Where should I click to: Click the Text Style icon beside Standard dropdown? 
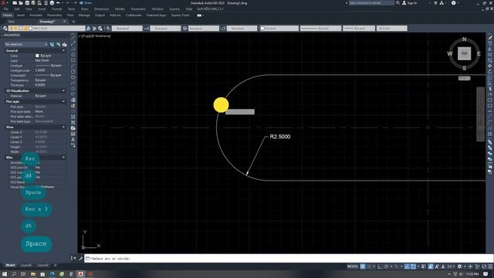point(108,29)
